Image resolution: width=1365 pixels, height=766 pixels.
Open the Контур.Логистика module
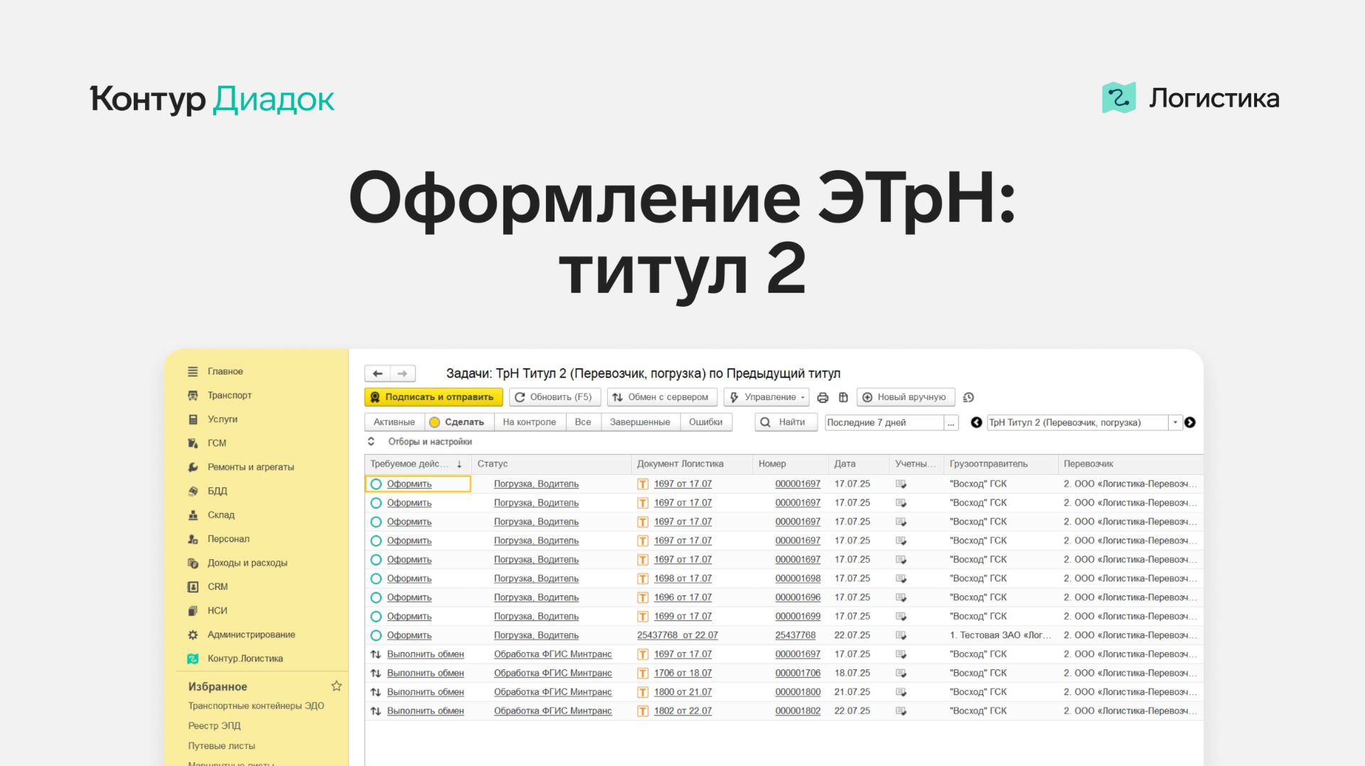245,658
